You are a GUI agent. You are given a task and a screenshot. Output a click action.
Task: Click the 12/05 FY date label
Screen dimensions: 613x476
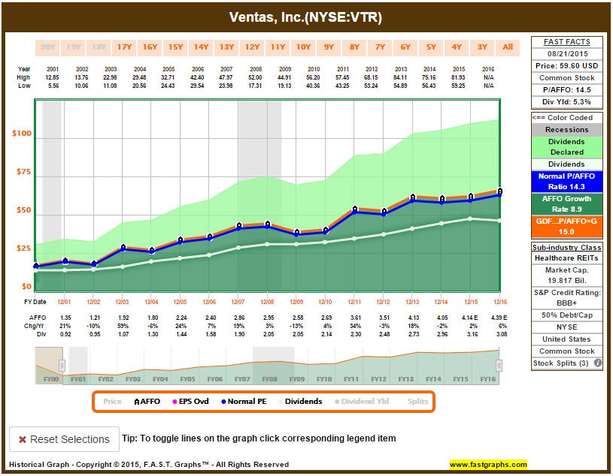pos(180,302)
